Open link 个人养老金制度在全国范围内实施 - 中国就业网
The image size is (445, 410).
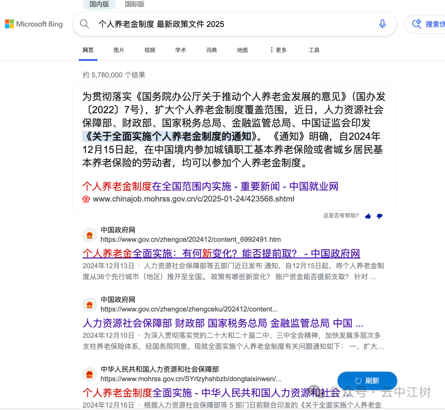[x=210, y=186]
